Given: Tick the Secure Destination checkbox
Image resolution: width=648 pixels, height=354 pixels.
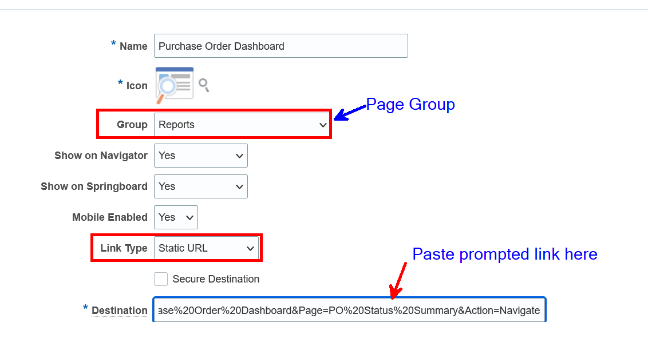Looking at the screenshot, I should click(161, 279).
